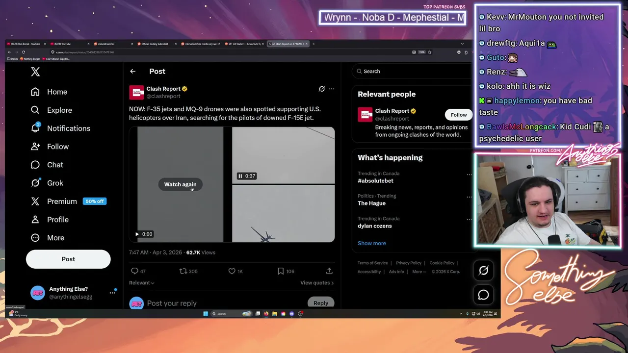Image resolution: width=628 pixels, height=353 pixels.
Task: Click Clash Report avatar on post
Action: (x=136, y=92)
